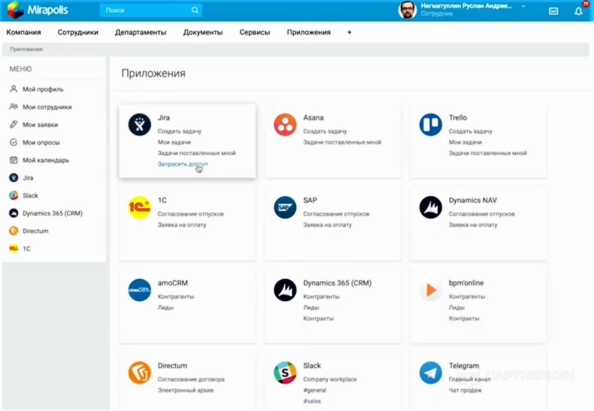Click the Мои сотрудники people icon
The width and height of the screenshot is (594, 411).
click(x=13, y=106)
